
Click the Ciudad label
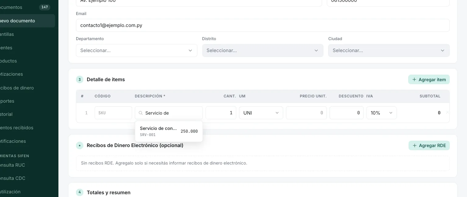(x=335, y=39)
